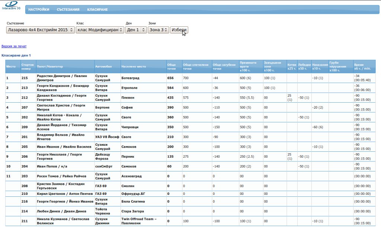Click the Twin Offroad Team – Павликени cell
The width and height of the screenshot is (381, 238).
[x=140, y=221]
